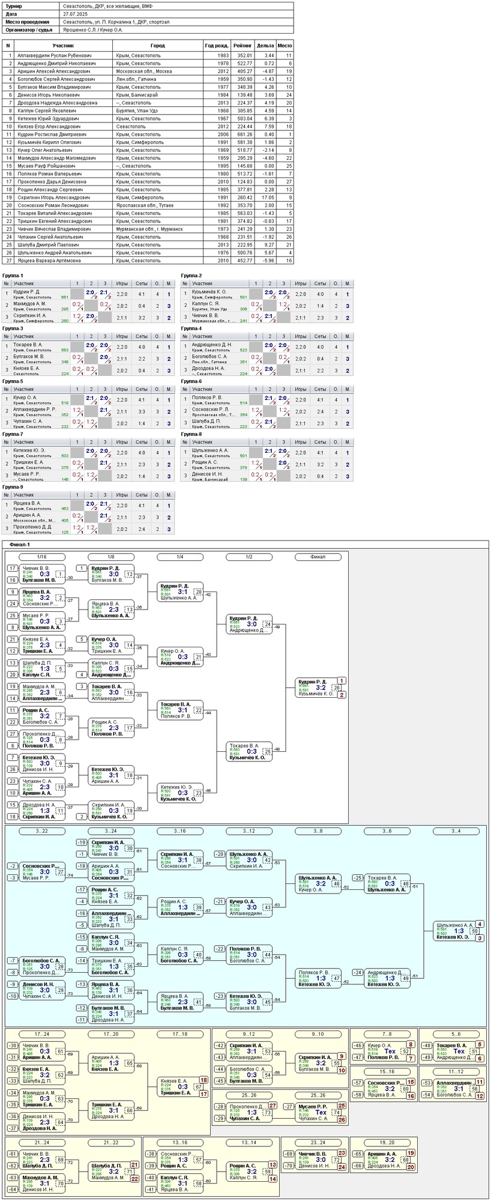
Task: Click the "Финал" round header in the bracket
Action: click(x=318, y=557)
